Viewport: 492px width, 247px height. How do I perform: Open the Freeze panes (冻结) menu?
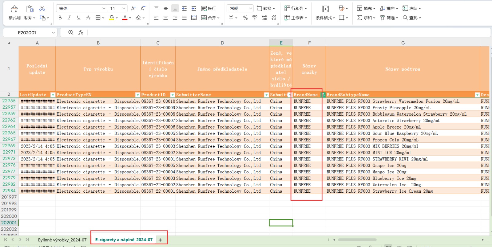[412, 8]
